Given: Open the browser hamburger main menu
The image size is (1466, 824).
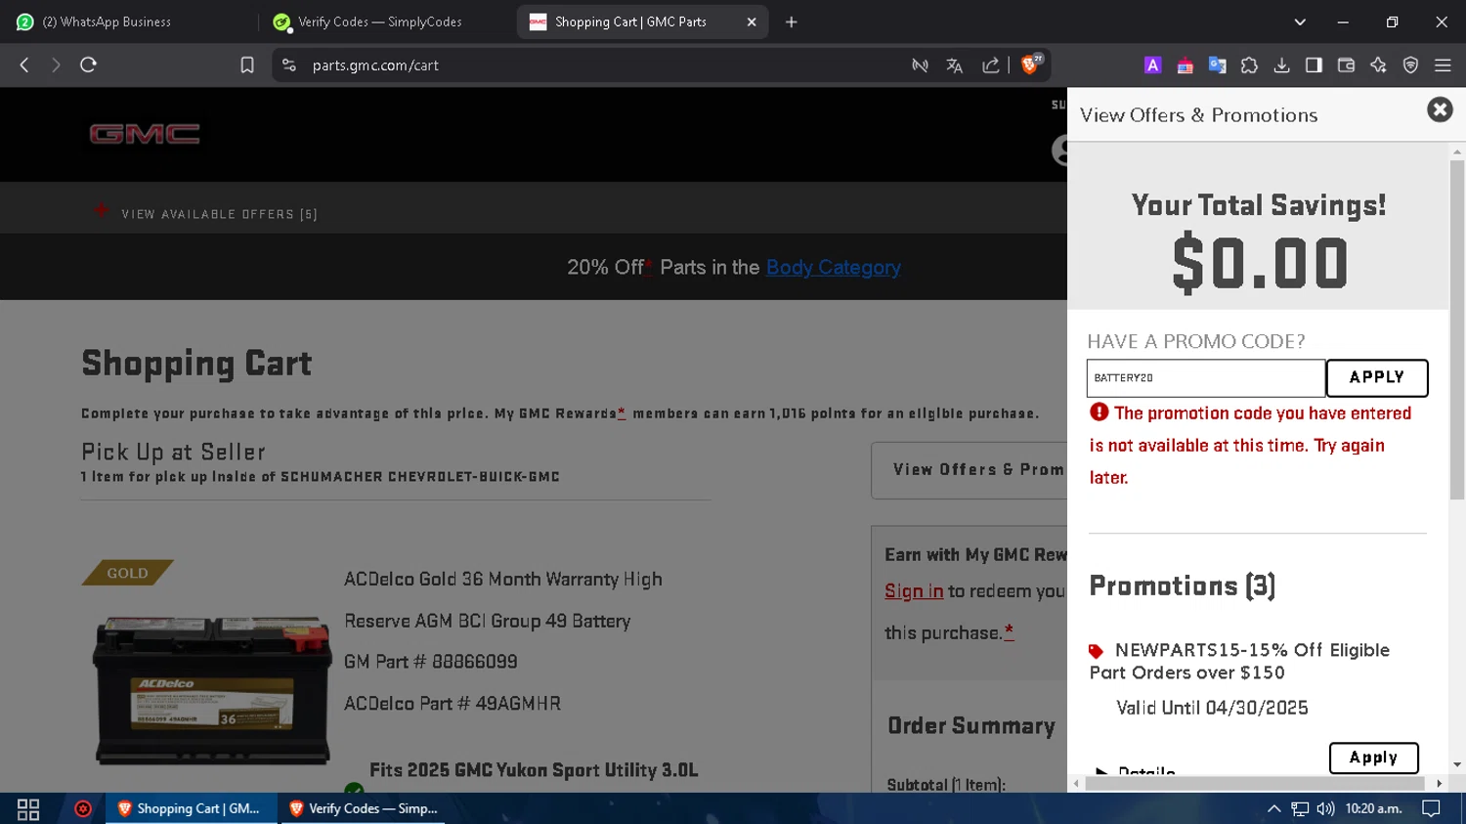Looking at the screenshot, I should [1443, 65].
